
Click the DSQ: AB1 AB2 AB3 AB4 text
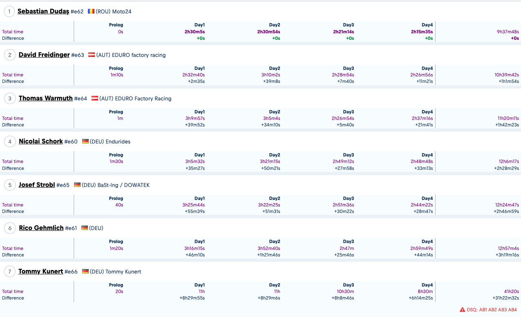coord(492,310)
